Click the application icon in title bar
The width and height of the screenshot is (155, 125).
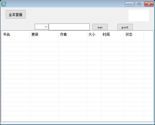[x=4, y=4]
